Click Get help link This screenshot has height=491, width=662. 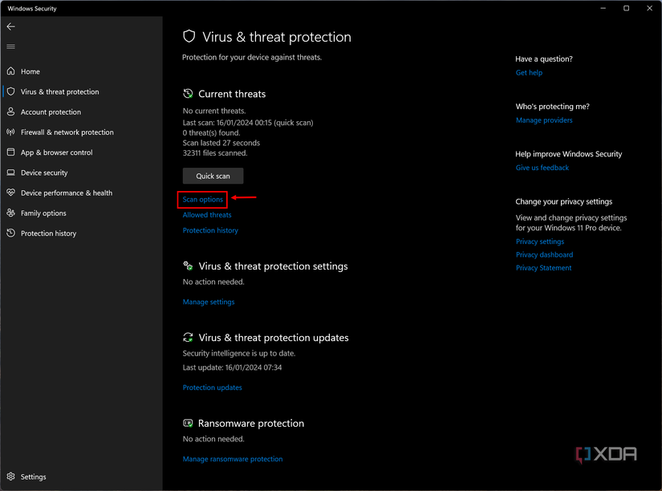529,73
